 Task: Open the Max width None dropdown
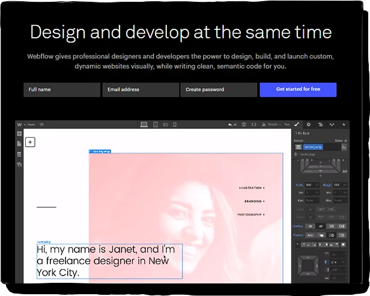[312, 200]
